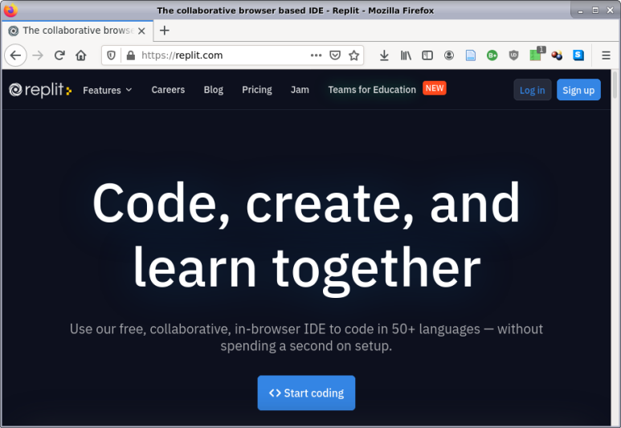Open the Firefox home page
The image size is (621, 428).
[x=81, y=55]
